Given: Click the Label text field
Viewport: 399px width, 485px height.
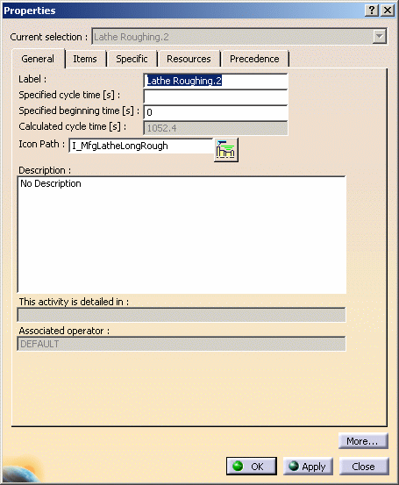Looking at the screenshot, I should click(x=216, y=81).
